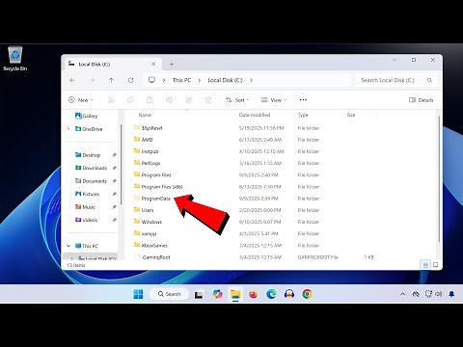
Task: Click the Cut scissors icon
Action: [x=111, y=100]
